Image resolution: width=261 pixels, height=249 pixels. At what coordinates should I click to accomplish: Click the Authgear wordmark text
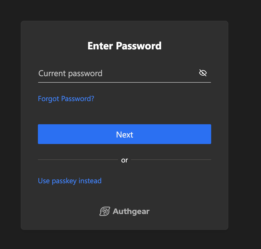click(131, 211)
